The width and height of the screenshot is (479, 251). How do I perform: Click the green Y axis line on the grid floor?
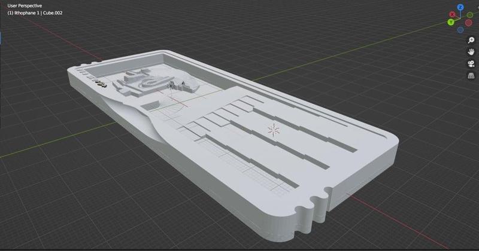(55, 141)
